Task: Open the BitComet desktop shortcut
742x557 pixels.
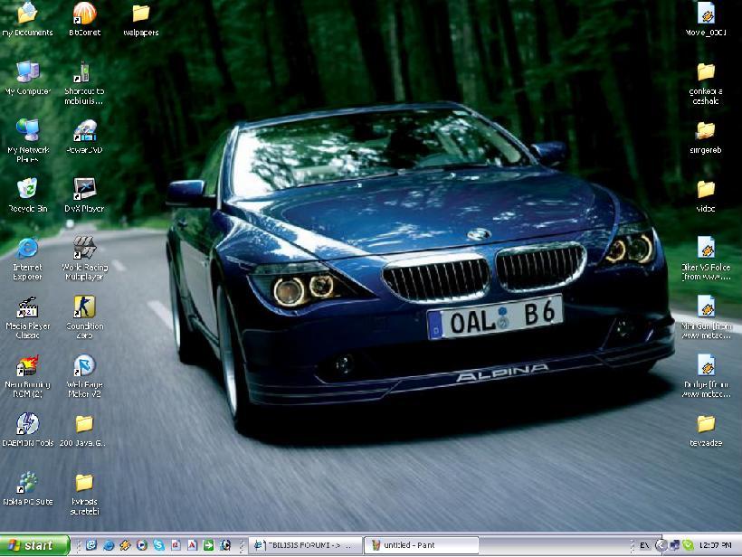Action: point(83,14)
